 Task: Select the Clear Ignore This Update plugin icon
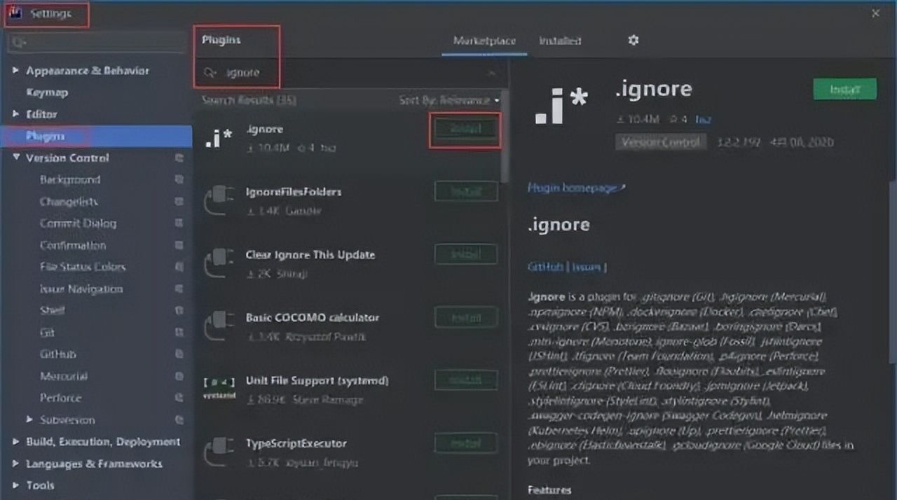tap(218, 263)
